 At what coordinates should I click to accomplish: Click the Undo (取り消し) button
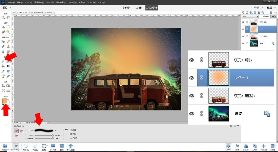(26, 147)
